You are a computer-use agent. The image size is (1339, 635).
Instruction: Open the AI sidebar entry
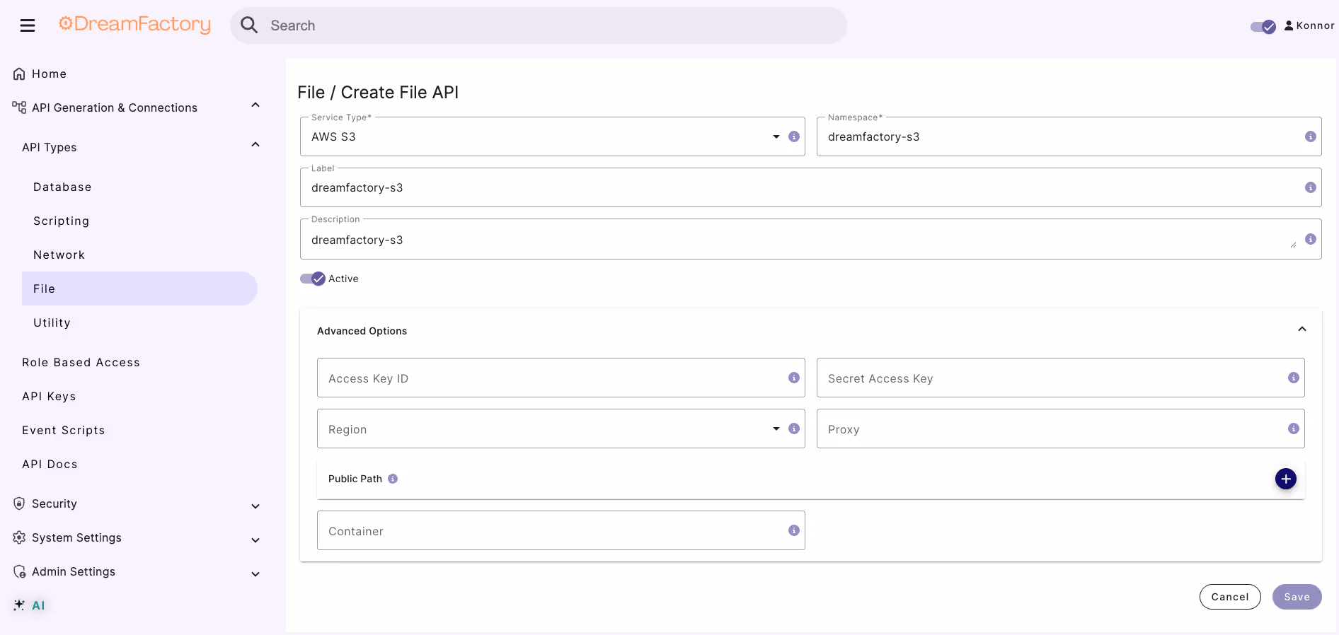[38, 605]
